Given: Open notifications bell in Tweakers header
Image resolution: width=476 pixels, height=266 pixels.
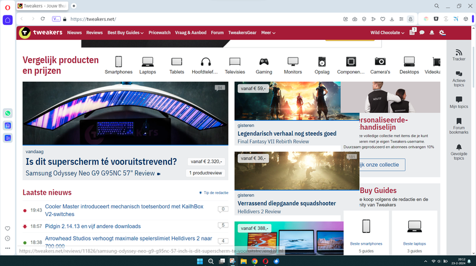Looking at the screenshot, I should coord(432,33).
